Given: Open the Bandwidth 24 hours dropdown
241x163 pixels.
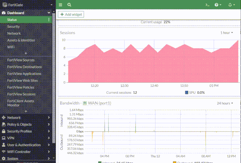Looking at the screenshot, I should tap(225, 103).
